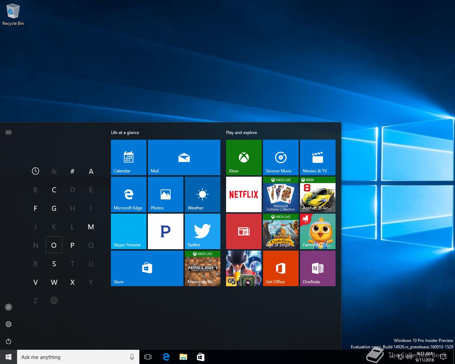The width and height of the screenshot is (455, 364).
Task: Jump to letter X apps
Action: (x=73, y=282)
